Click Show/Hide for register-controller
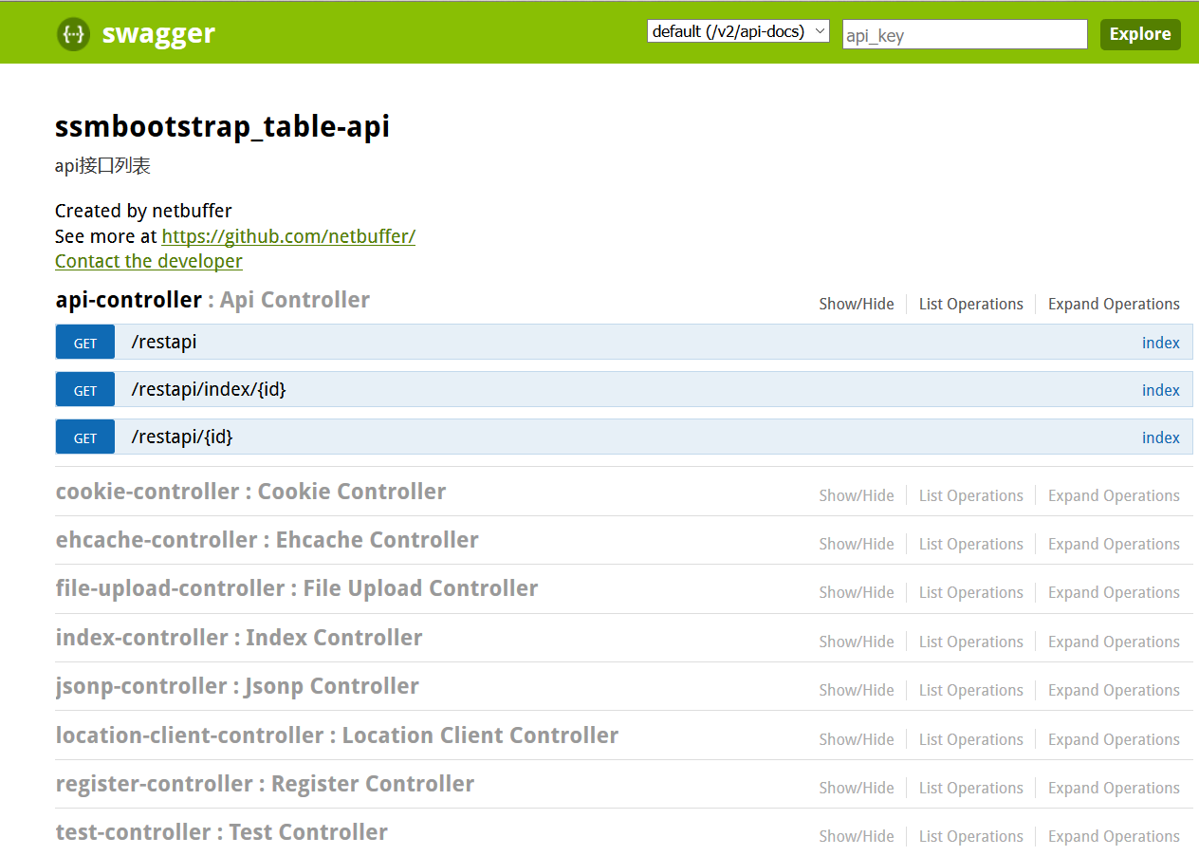The image size is (1199, 856). click(x=857, y=789)
